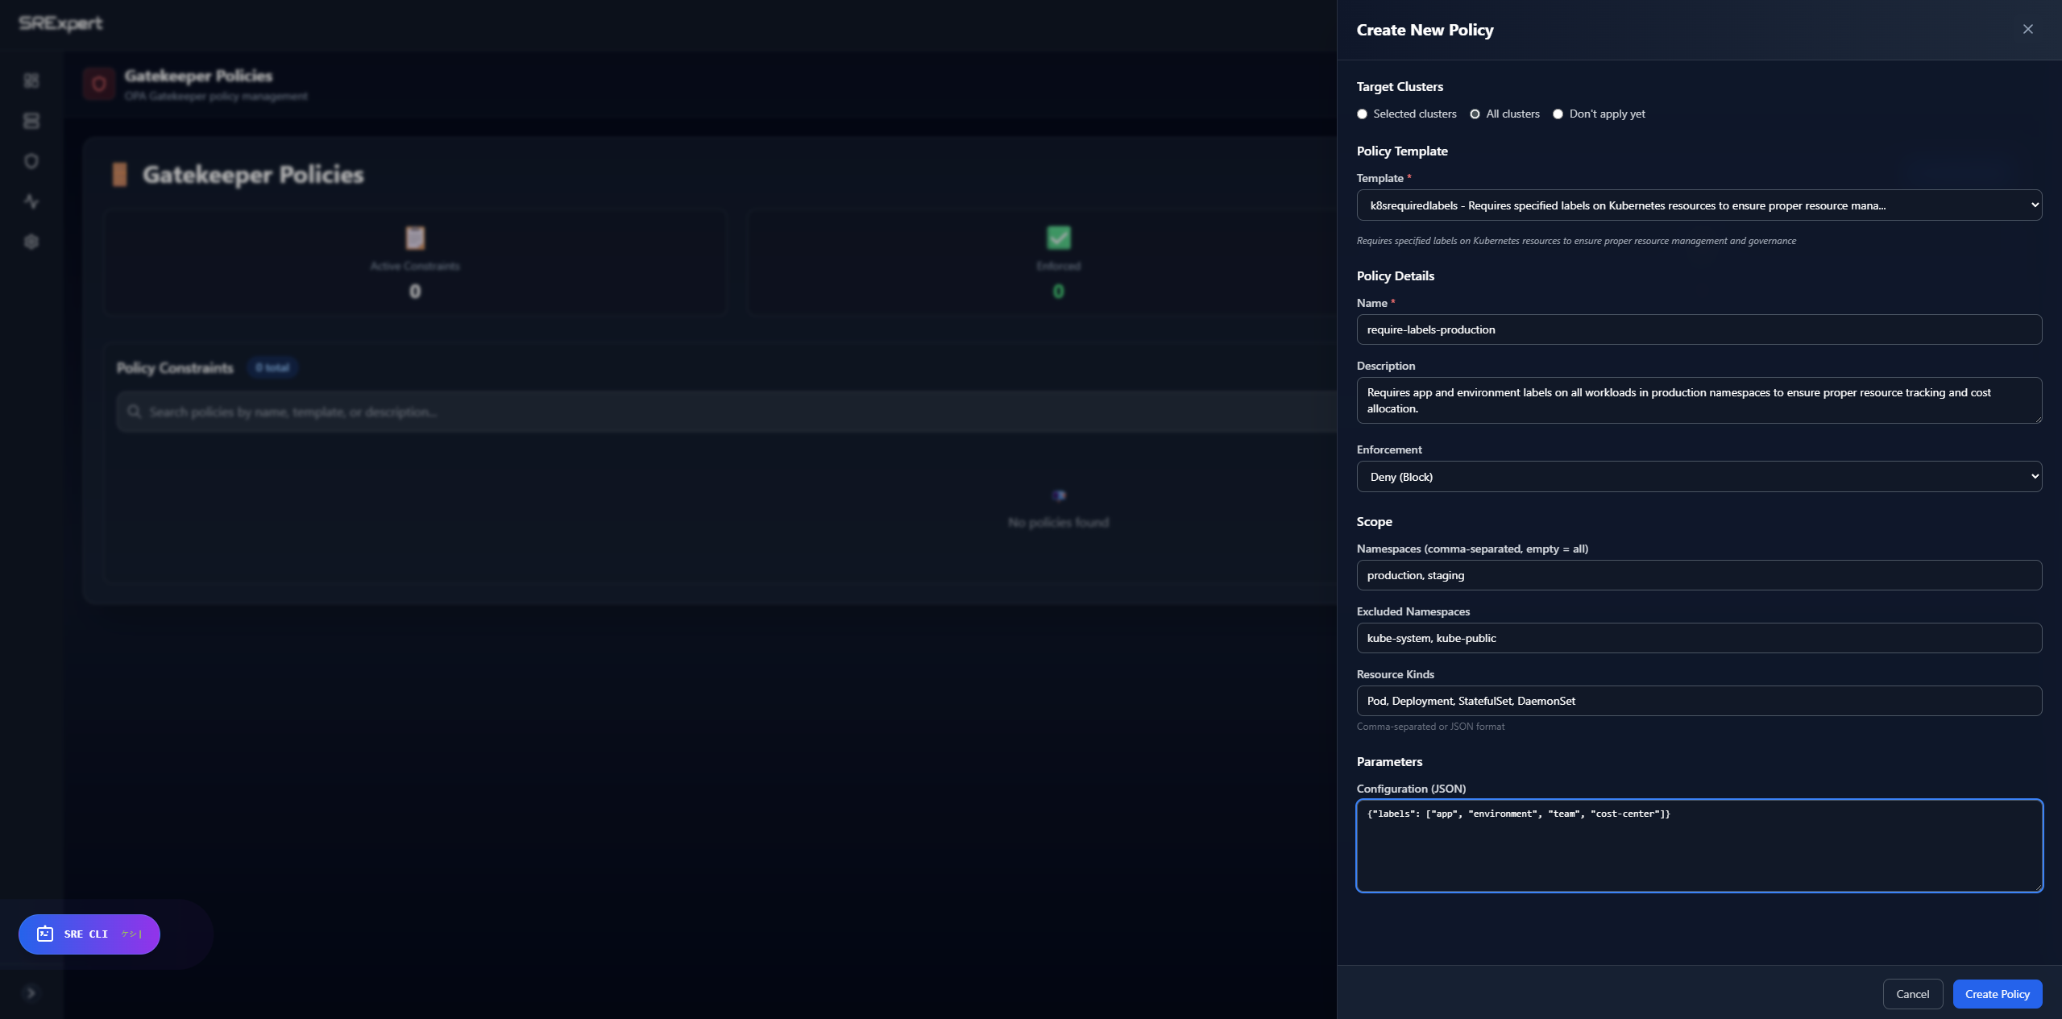
Task: Open the Enforcement Deny (Block) dropdown
Action: pyautogui.click(x=1699, y=477)
